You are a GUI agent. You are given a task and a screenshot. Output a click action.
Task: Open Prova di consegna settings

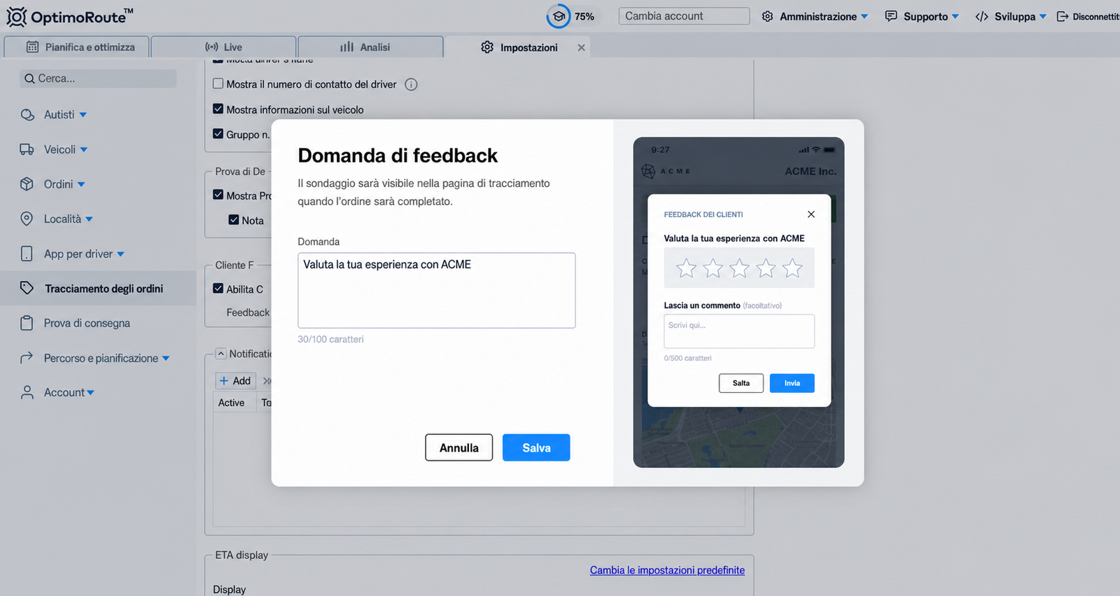tap(87, 323)
